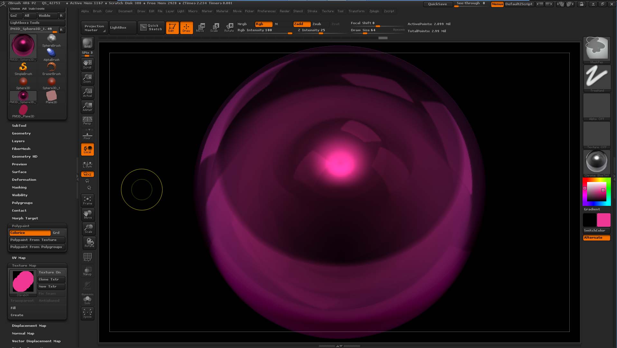Click the ZGrab01 texture thumbnail
617x348 pixels.
pos(23,281)
